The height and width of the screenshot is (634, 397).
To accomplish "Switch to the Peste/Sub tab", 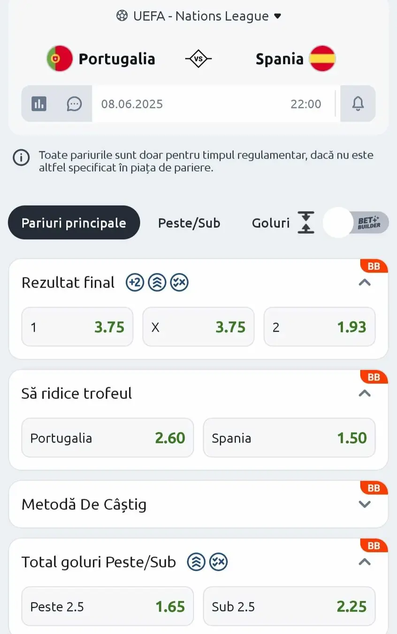I will tap(189, 223).
